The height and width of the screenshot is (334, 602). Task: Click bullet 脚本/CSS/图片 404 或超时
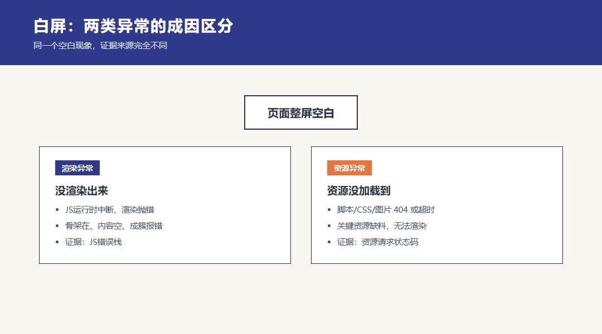click(x=386, y=210)
